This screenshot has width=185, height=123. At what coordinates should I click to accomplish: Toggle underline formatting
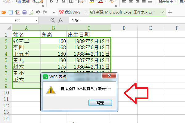tap(64, 1)
